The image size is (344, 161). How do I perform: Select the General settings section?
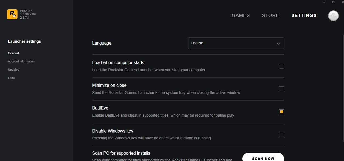pos(13,53)
